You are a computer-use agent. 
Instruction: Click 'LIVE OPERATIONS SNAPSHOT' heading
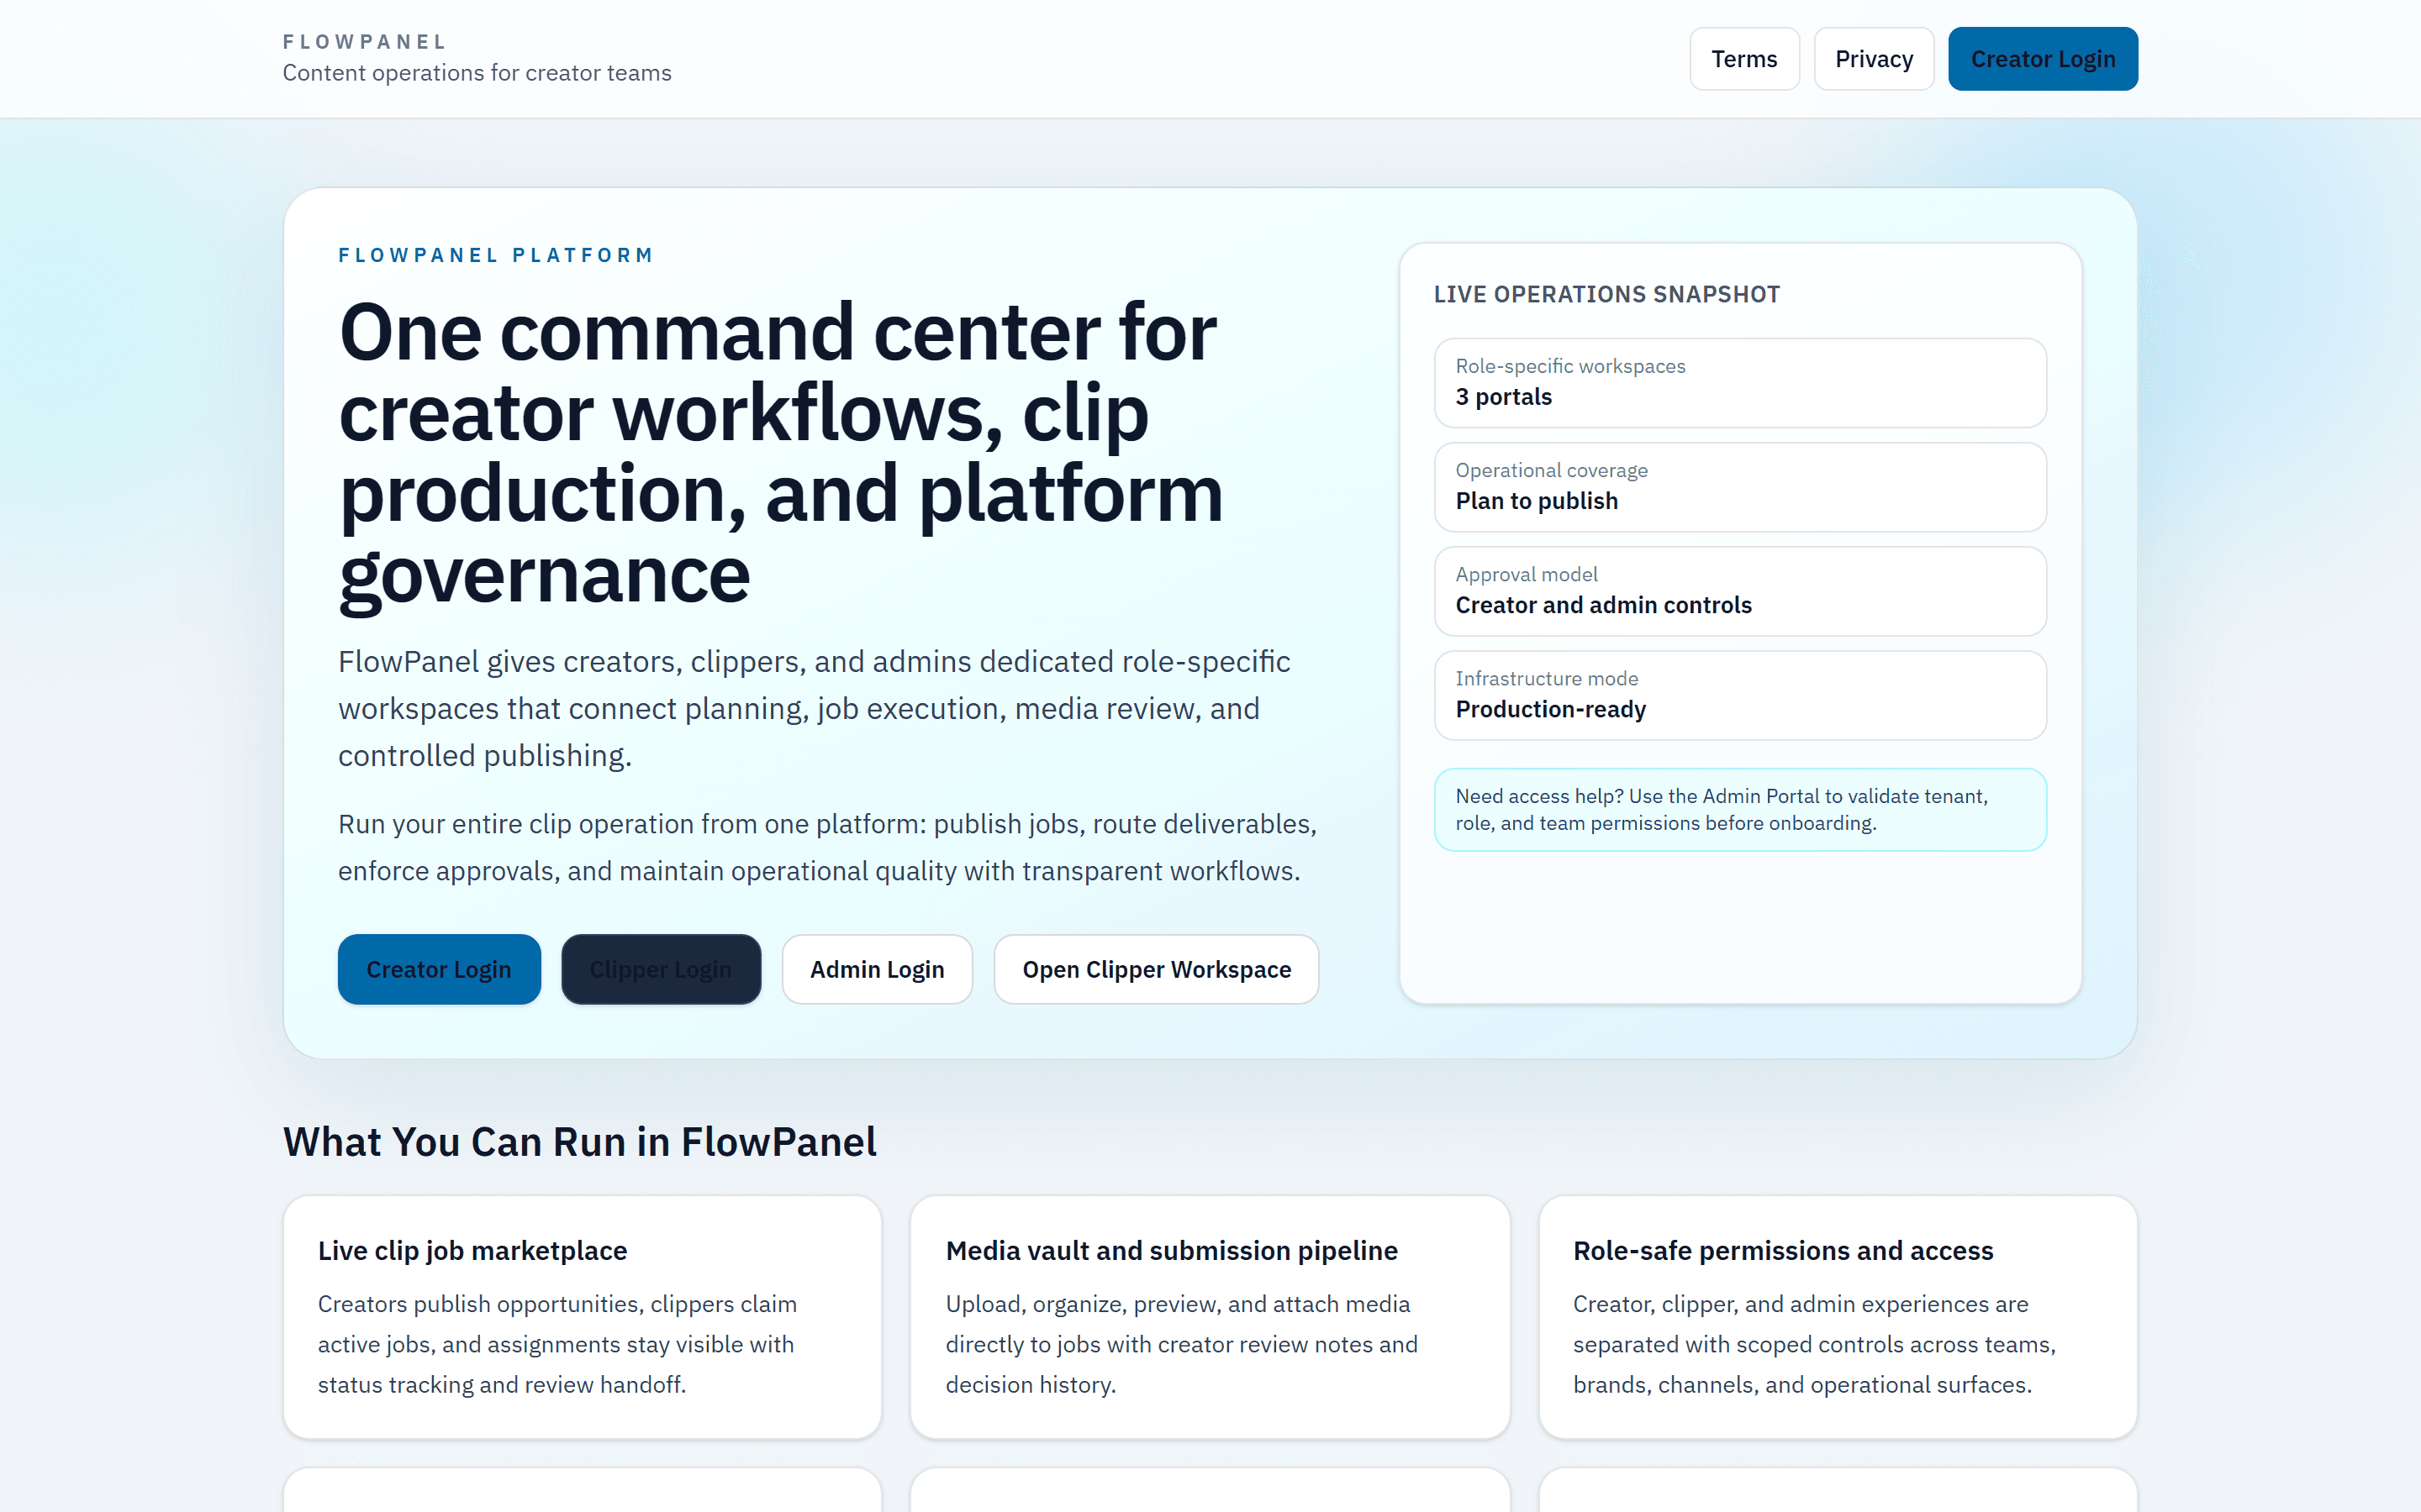(1606, 294)
